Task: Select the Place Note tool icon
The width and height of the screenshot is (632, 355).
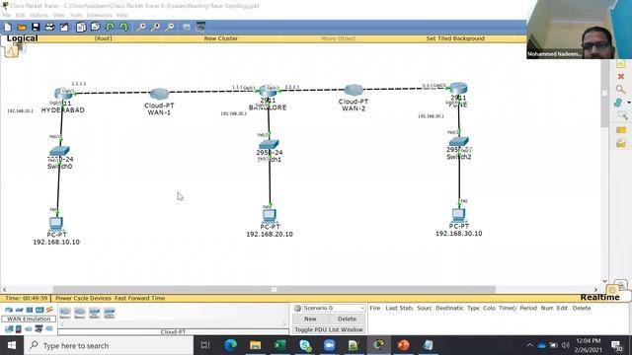Action: [621, 64]
